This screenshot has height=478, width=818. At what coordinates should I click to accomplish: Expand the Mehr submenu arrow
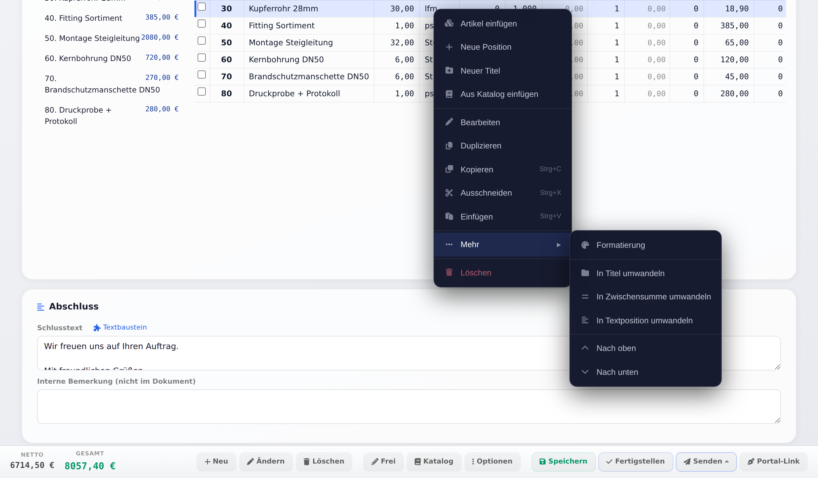(558, 245)
